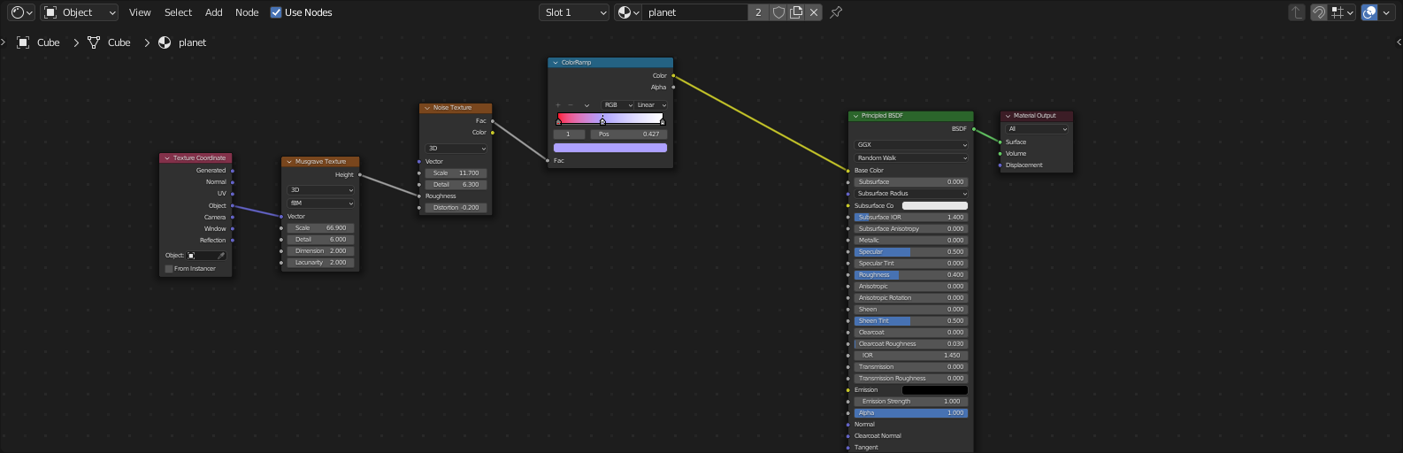Toggle the snap magnet icon
Image resolution: width=1403 pixels, height=453 pixels.
pos(1318,12)
